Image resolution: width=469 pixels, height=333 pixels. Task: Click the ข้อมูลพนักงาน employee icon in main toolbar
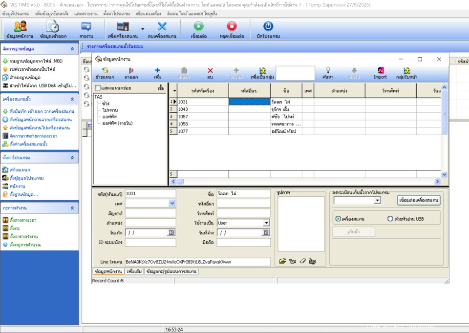tap(20, 27)
